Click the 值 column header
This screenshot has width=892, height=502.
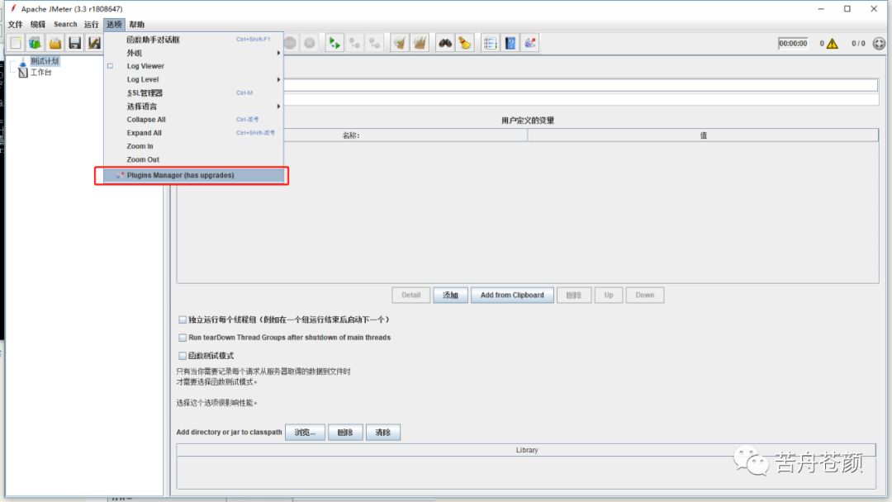pyautogui.click(x=703, y=135)
